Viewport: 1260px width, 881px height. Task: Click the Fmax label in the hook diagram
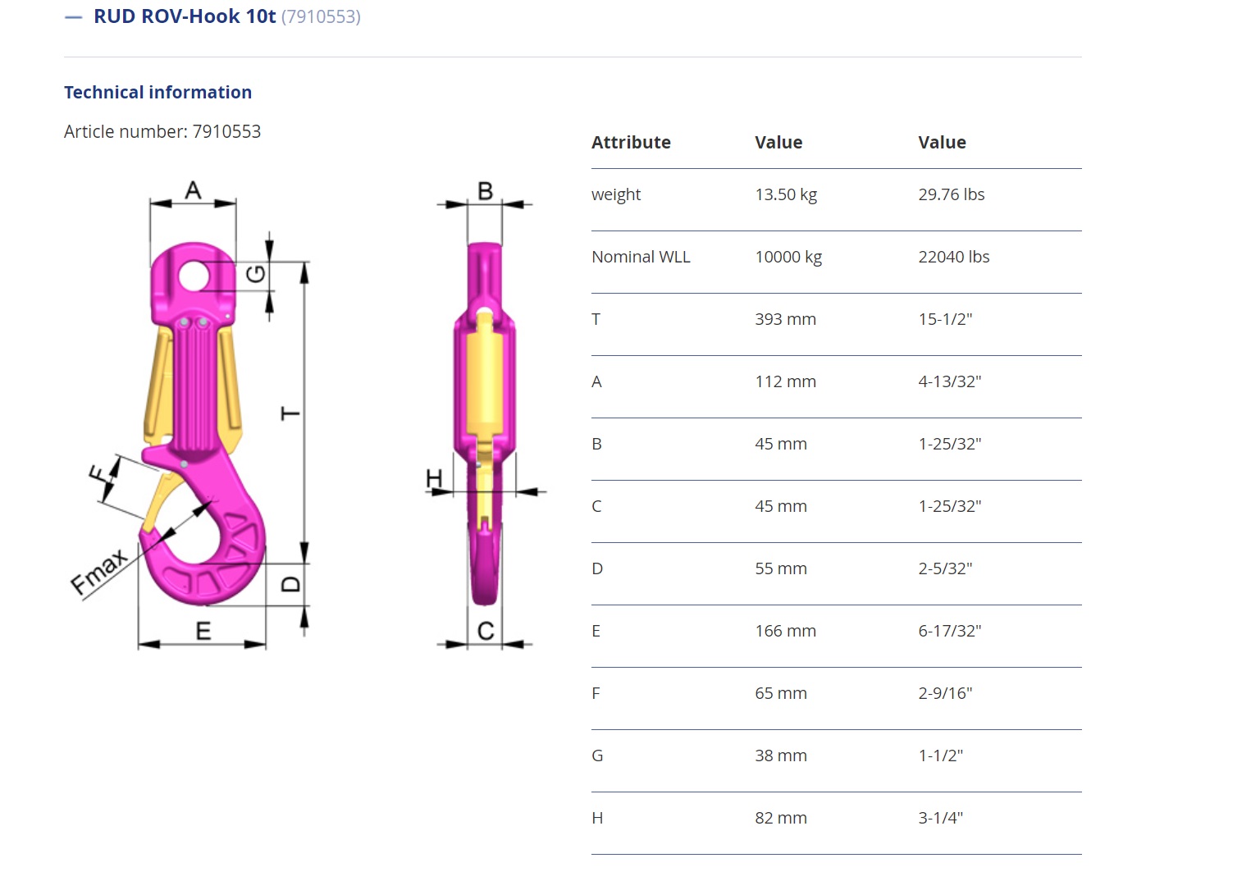pyautogui.click(x=99, y=572)
